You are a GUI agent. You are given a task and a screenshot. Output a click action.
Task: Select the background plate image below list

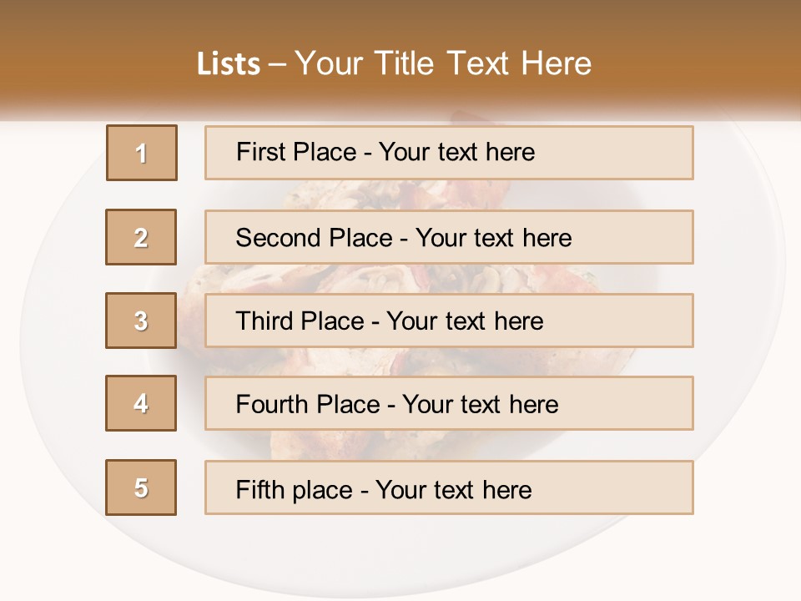[x=400, y=551]
